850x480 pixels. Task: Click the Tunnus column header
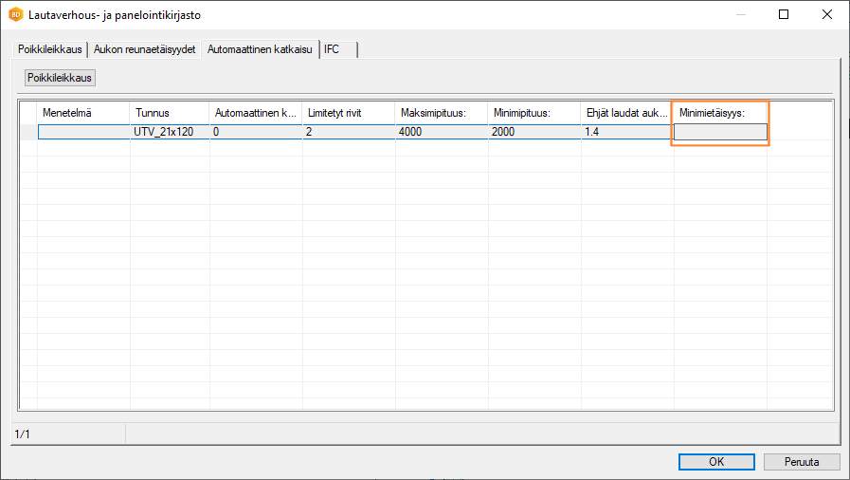pyautogui.click(x=169, y=113)
